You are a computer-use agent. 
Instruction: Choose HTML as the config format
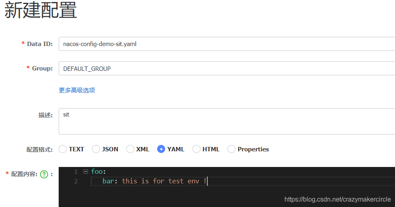click(x=196, y=149)
